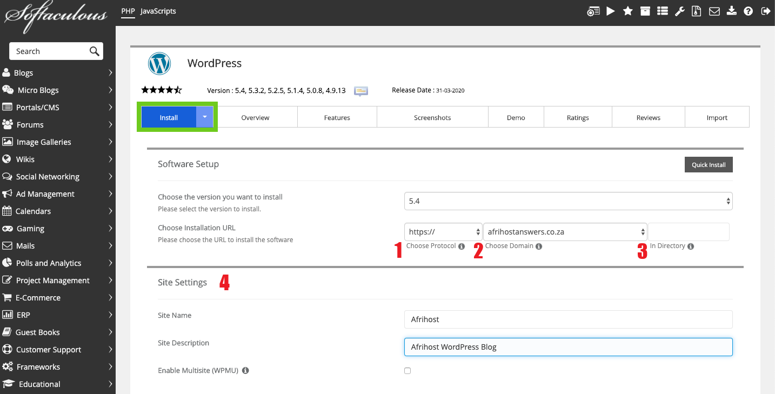Enable the Multisite (WPMU) checkbox

click(x=407, y=371)
